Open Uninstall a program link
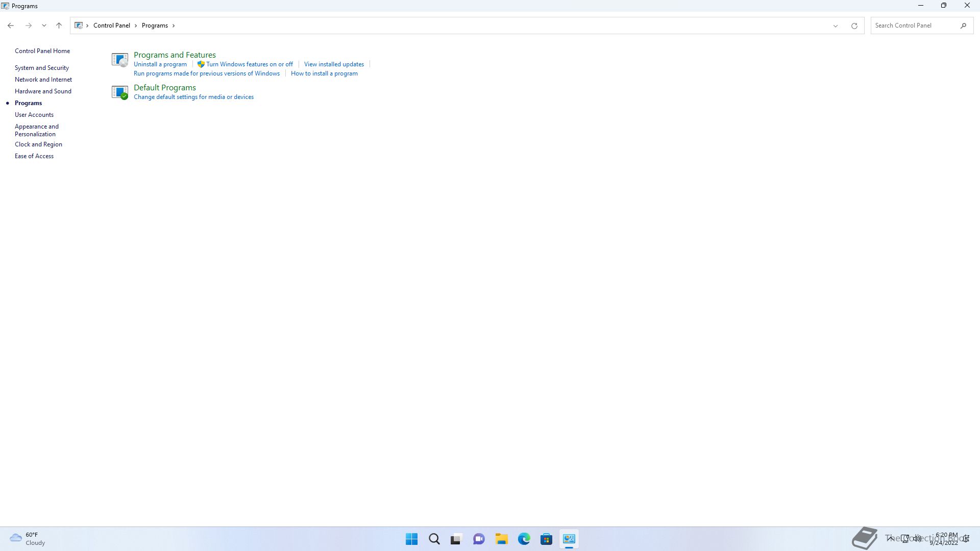Screen dimensions: 980x551 click(x=160, y=64)
